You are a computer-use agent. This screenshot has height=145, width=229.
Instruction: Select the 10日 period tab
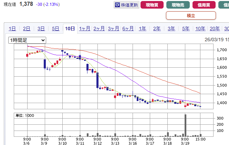pyautogui.click(x=70, y=29)
